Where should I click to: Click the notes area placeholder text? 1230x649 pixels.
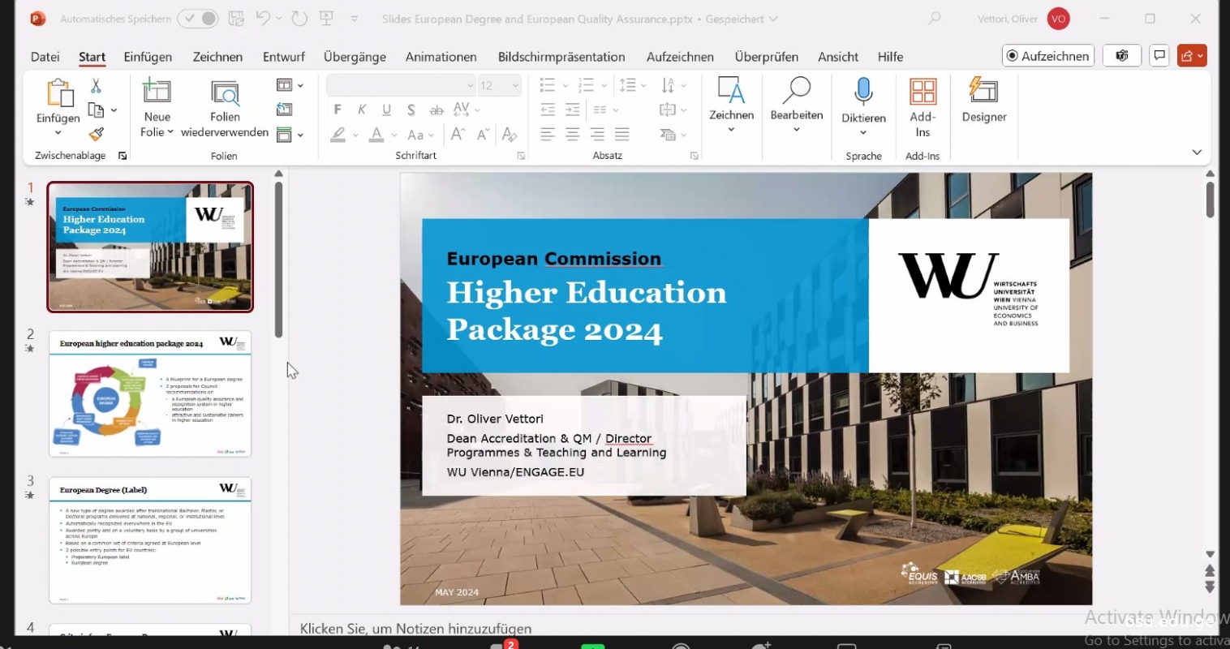pyautogui.click(x=415, y=629)
